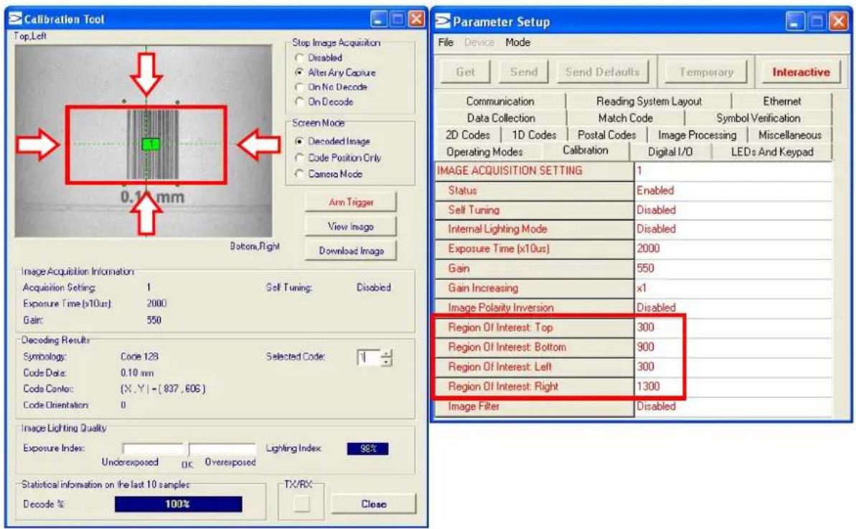This screenshot has height=529, width=856.
Task: Switch to the LEDs And Keypad tab
Action: (x=772, y=151)
